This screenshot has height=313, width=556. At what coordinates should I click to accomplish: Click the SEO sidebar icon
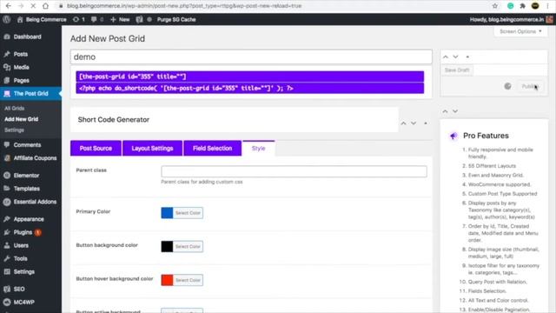(7, 289)
